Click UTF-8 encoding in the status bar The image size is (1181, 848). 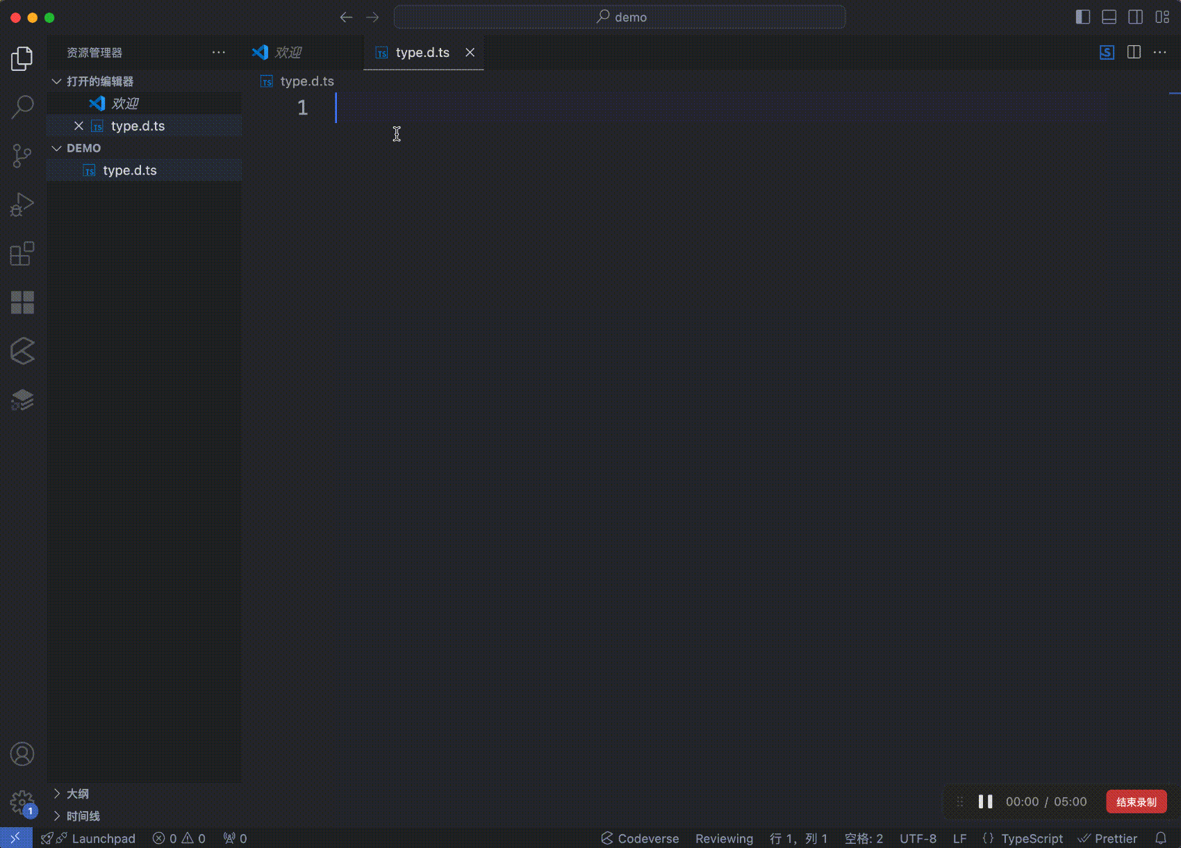pos(918,838)
